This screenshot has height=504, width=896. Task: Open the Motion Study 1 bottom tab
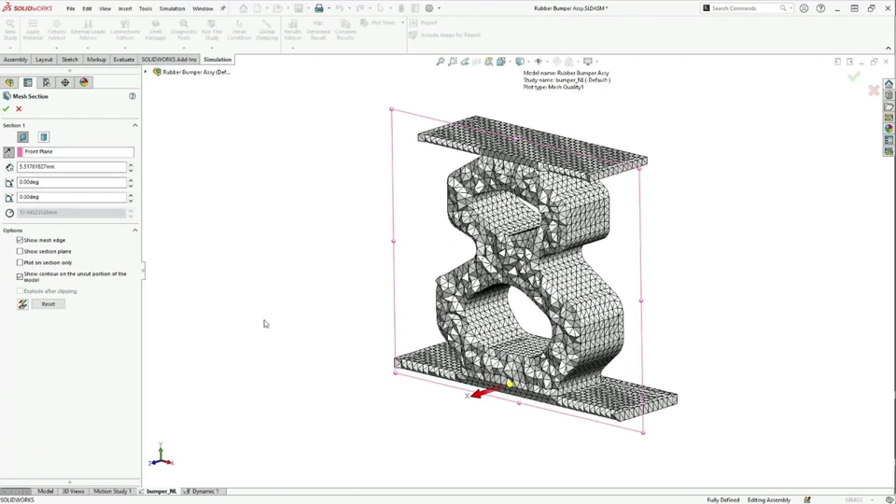click(112, 492)
